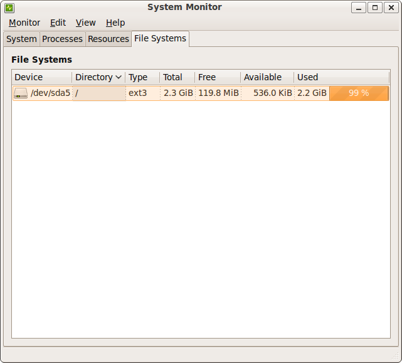Switch to the Processes tab
Screen dimensions: 402x363
tap(62, 39)
